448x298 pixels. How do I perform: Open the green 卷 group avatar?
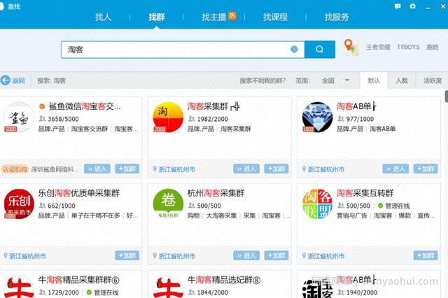pyautogui.click(x=168, y=204)
